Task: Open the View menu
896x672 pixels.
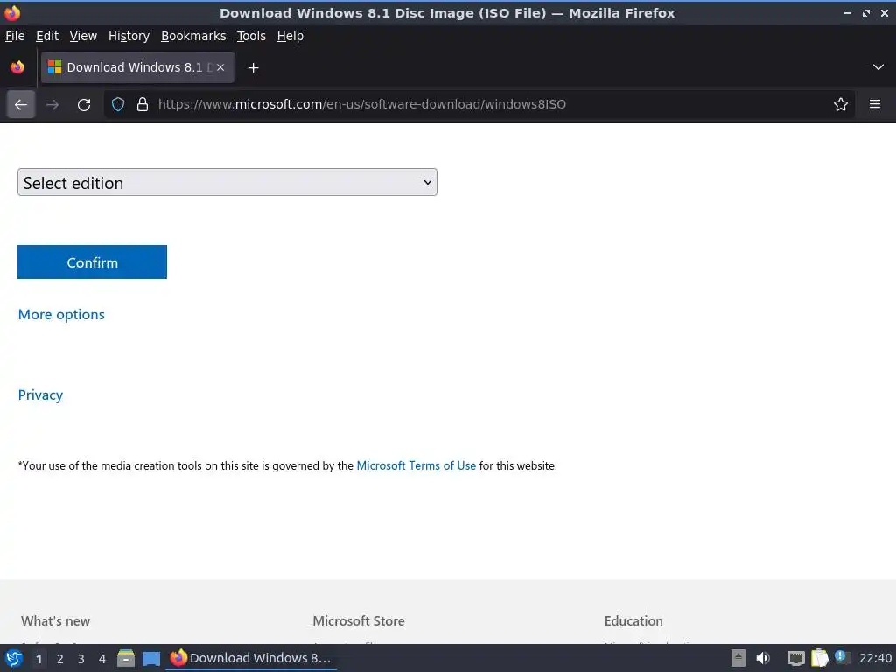Action: pyautogui.click(x=83, y=36)
